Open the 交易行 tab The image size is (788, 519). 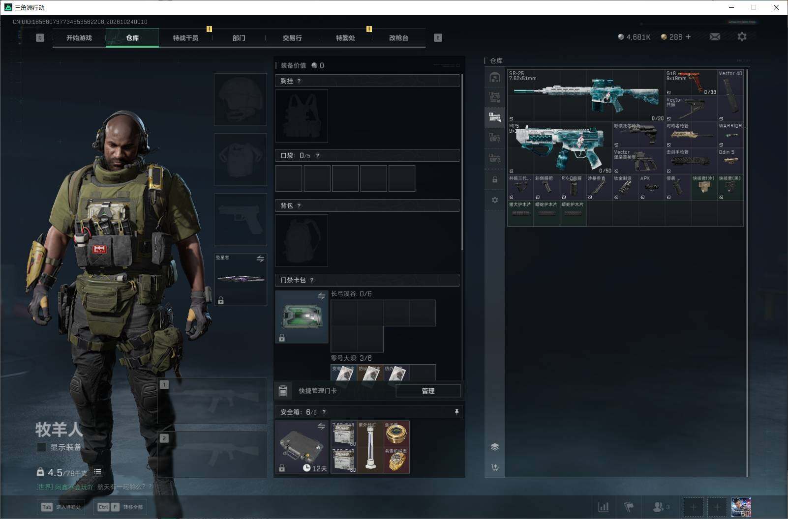pyautogui.click(x=292, y=38)
